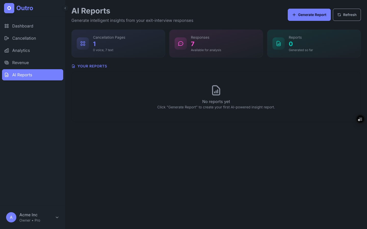
Task: Click the 'Click "Generate Report" to create' hint text
Action: [216, 107]
